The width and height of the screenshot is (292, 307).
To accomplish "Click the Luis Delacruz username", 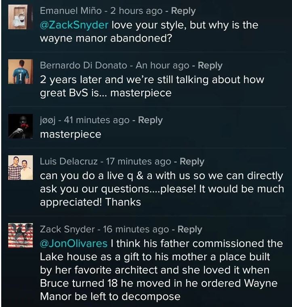I will pyautogui.click(x=69, y=162).
